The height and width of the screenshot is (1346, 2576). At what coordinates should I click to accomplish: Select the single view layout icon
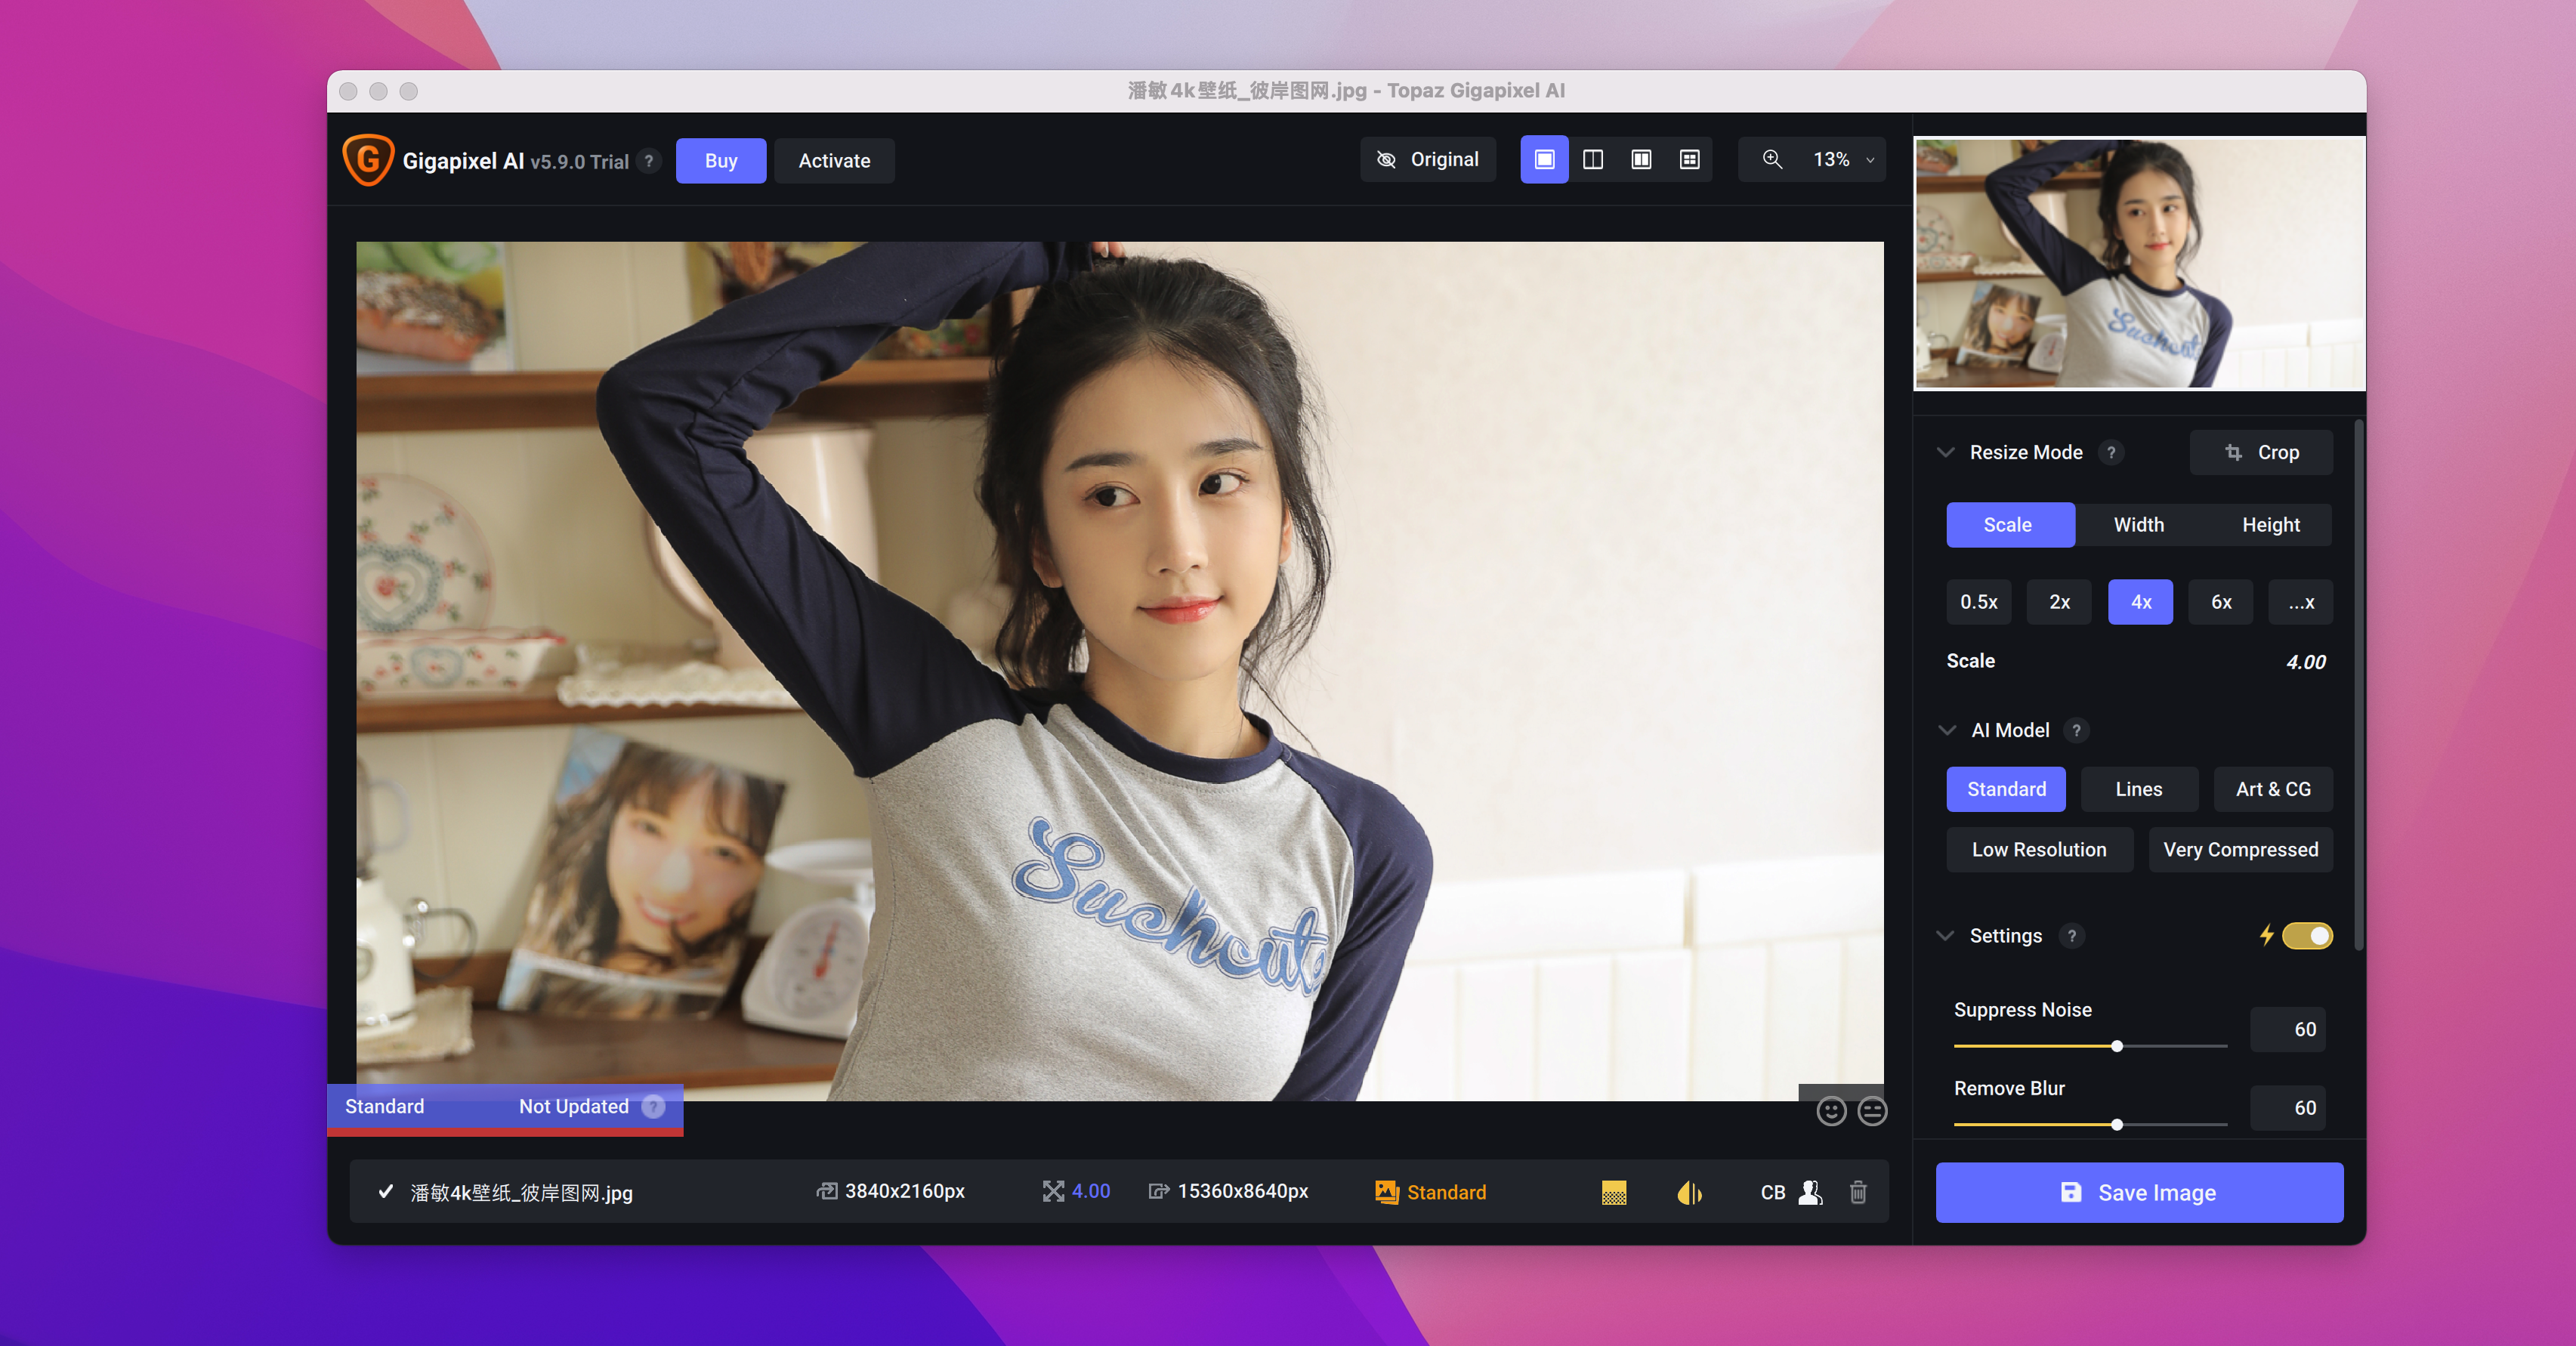(1544, 160)
